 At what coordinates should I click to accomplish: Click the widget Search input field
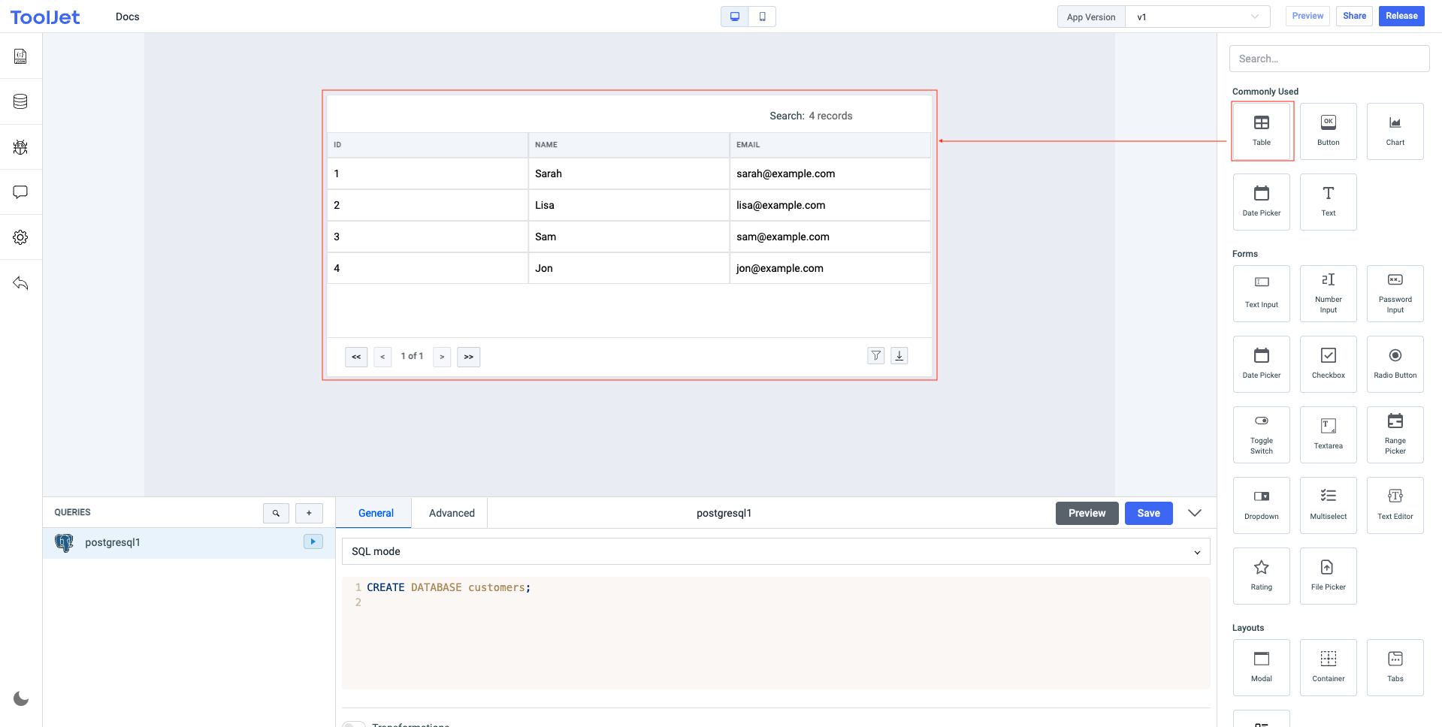pyautogui.click(x=1329, y=59)
